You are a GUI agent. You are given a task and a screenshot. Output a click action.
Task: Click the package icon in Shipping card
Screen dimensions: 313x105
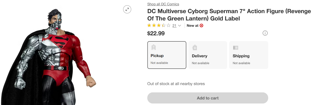pyautogui.click(x=235, y=47)
